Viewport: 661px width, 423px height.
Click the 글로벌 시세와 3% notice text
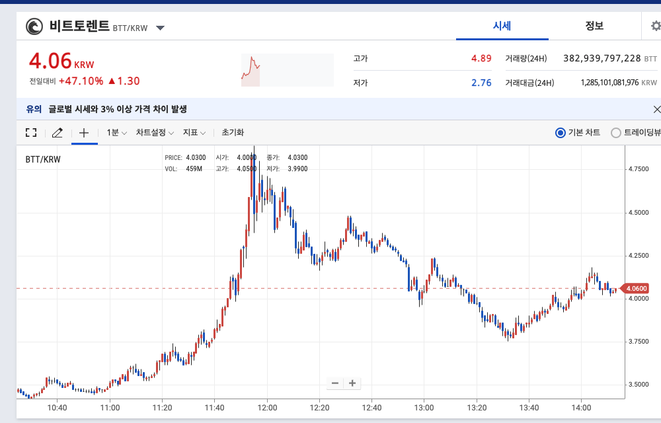click(x=118, y=109)
